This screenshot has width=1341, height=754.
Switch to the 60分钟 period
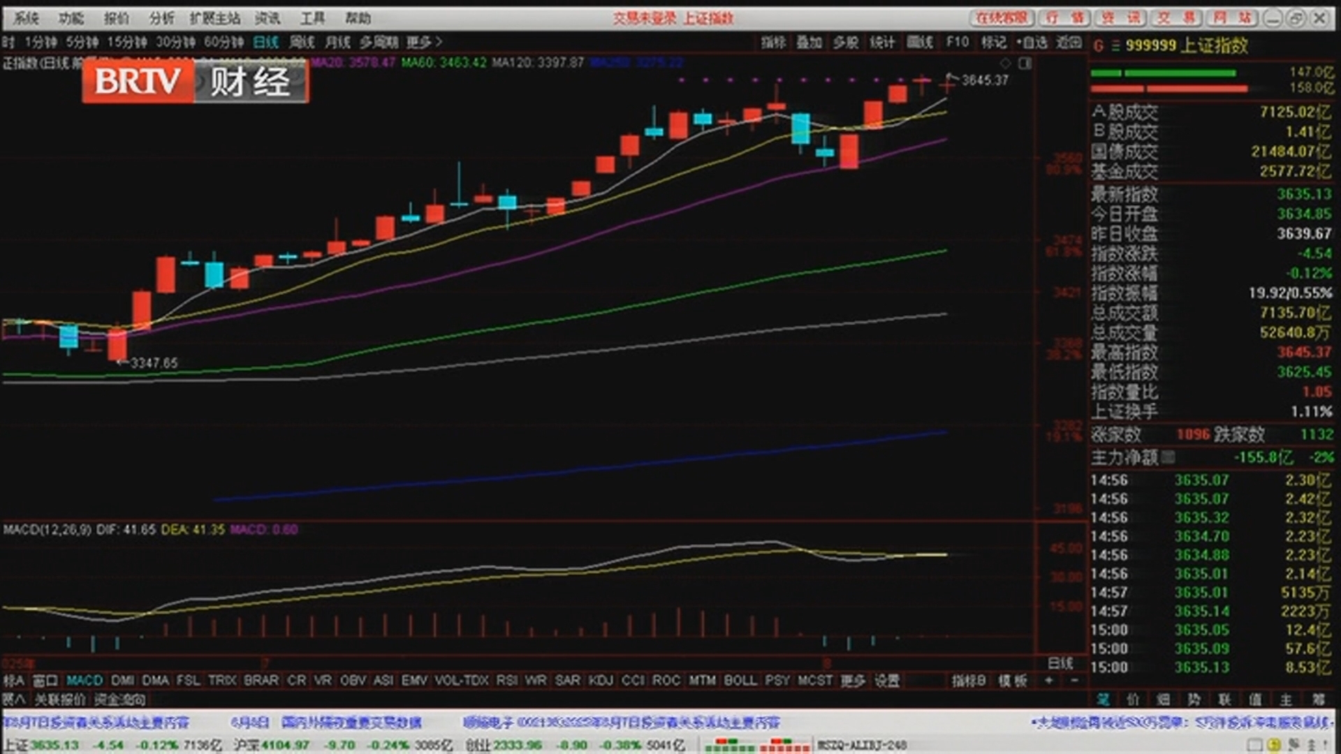223,43
